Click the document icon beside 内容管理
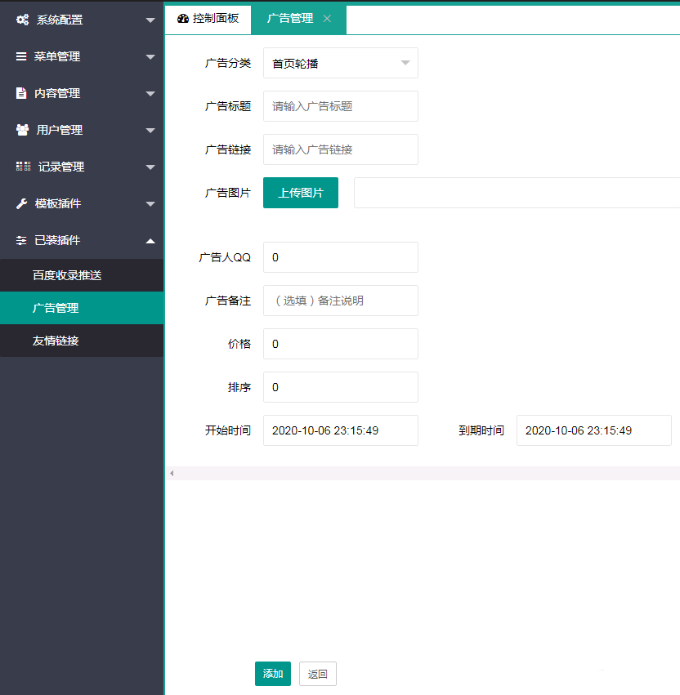The image size is (680, 695). click(21, 93)
